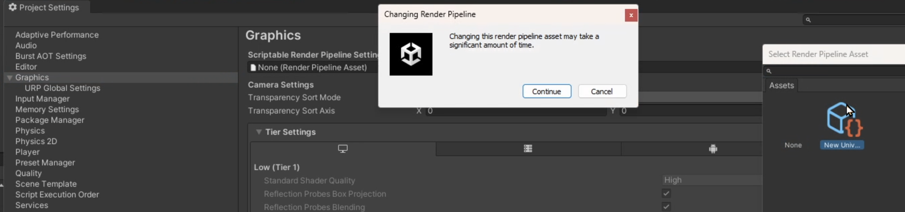The height and width of the screenshot is (212, 905).
Task: Select the Android platform tab icon
Action: coord(713,149)
